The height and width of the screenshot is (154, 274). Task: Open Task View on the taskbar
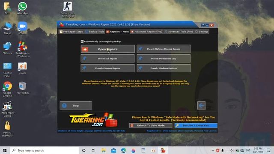(x=93, y=150)
